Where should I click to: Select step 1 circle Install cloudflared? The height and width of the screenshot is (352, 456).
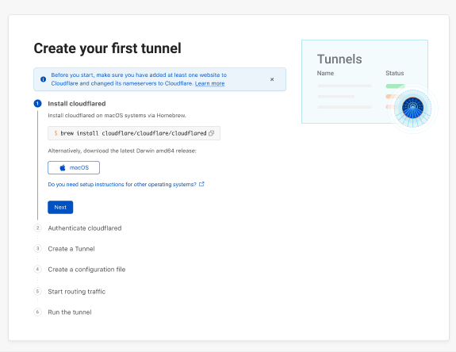click(x=37, y=104)
